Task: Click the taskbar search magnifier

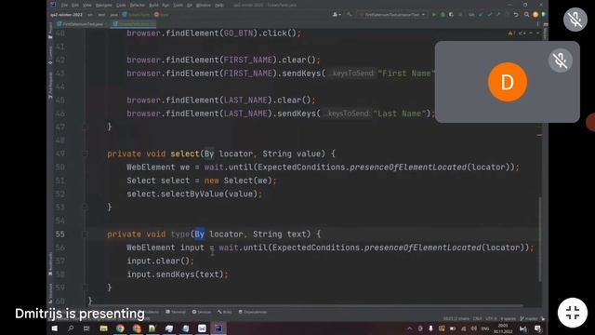Action: pyautogui.click(x=71, y=328)
